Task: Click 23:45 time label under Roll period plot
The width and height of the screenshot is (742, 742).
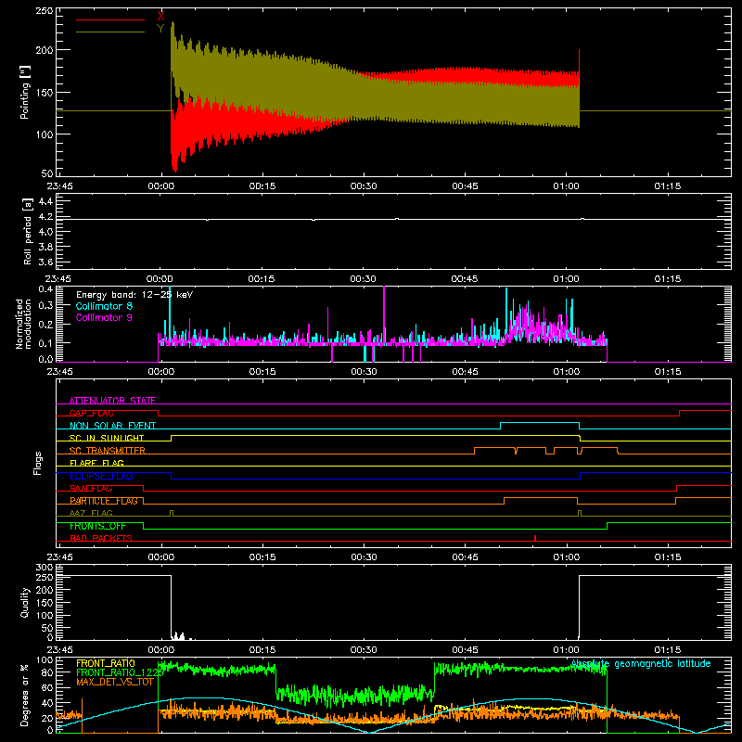Action: point(59,279)
